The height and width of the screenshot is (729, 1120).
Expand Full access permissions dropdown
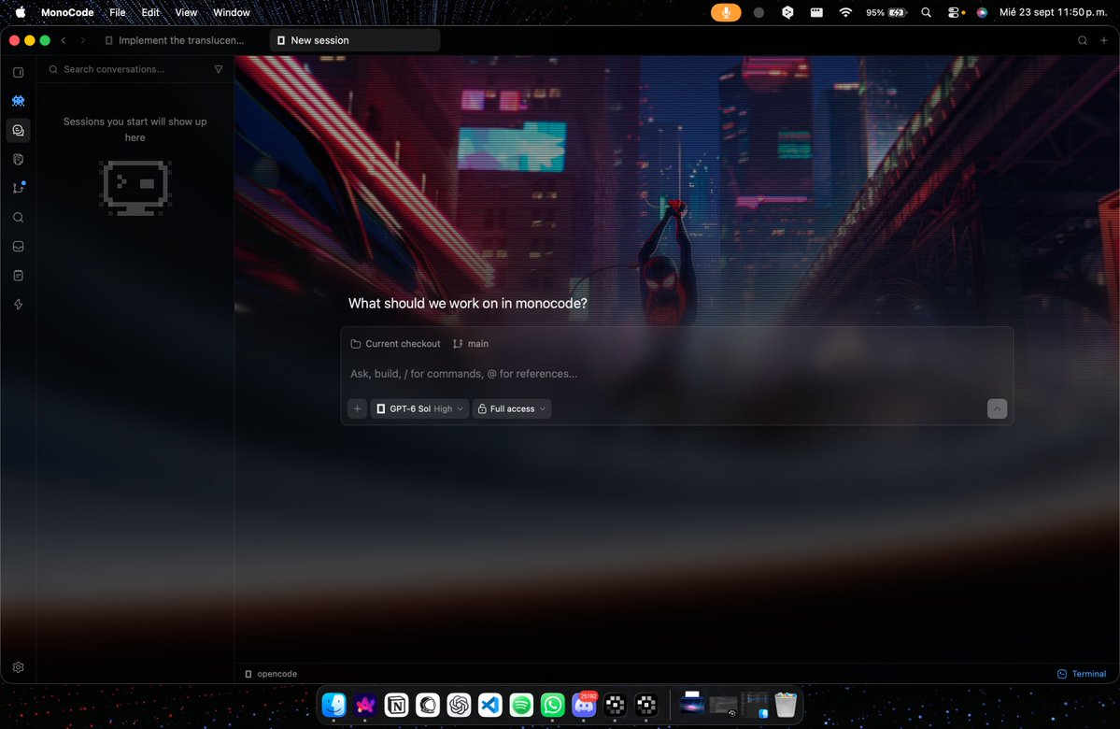coord(512,408)
